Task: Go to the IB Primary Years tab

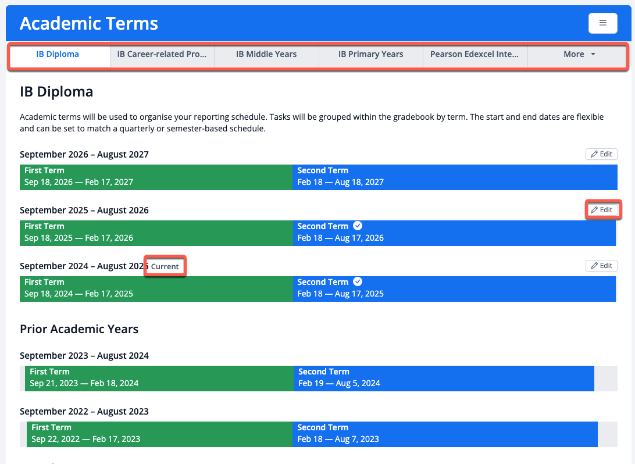Action: tap(371, 54)
